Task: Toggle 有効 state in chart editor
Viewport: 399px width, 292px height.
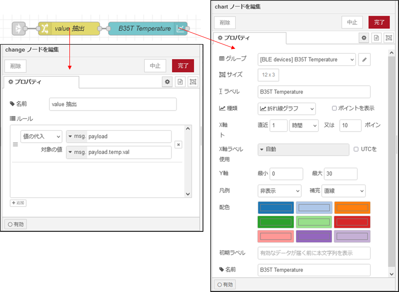Action: pos(224,284)
